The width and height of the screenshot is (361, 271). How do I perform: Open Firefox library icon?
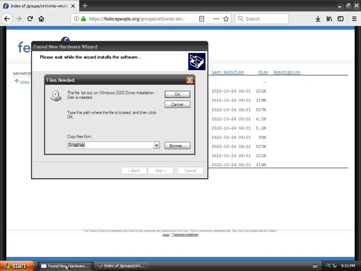[329, 19]
